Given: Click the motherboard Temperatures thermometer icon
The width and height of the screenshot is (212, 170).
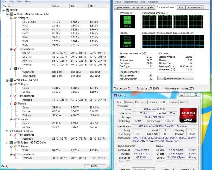Looking at the screenshot, I should tap(15, 49).
